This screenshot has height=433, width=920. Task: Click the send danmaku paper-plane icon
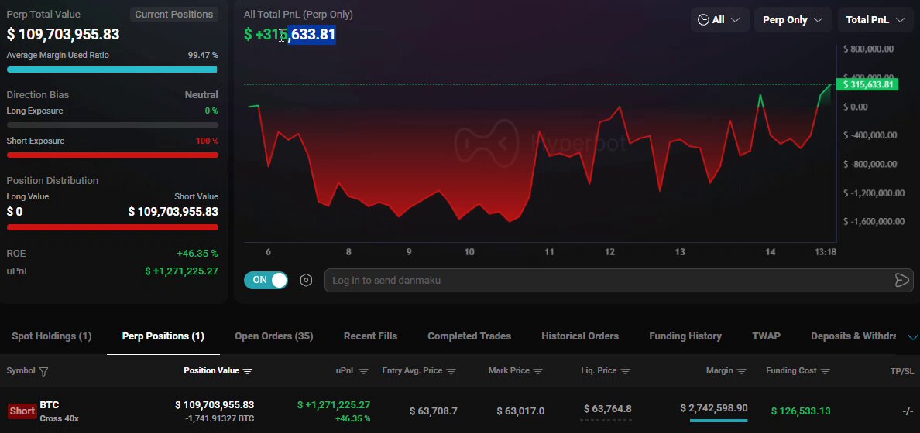(x=902, y=280)
